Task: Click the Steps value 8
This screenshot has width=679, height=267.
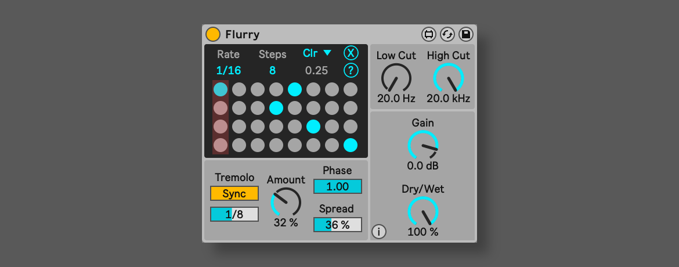Action: point(272,71)
